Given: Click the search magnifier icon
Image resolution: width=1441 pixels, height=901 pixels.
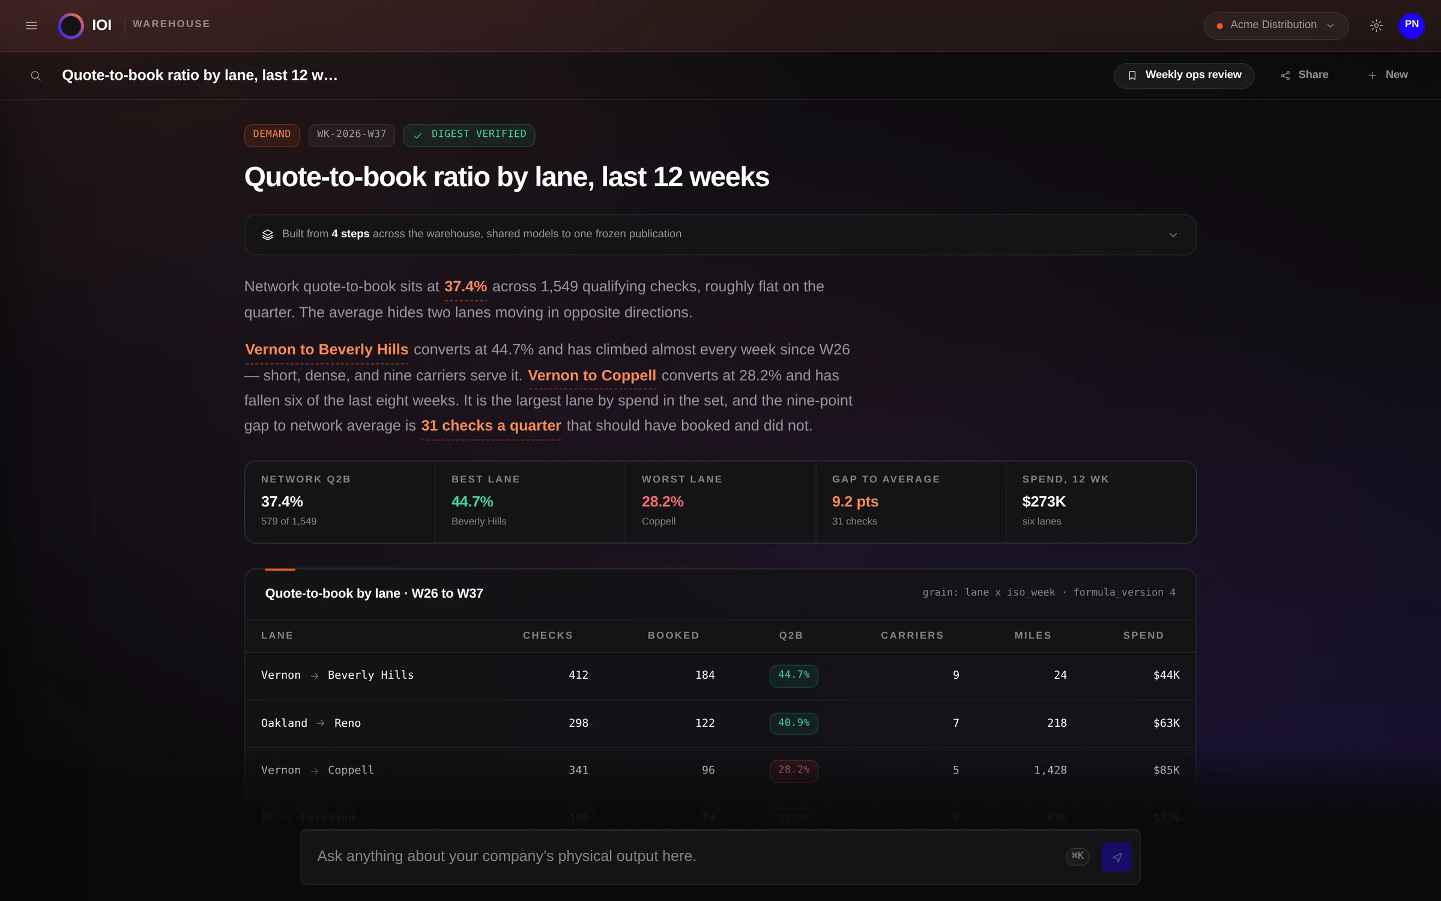Looking at the screenshot, I should 36,76.
